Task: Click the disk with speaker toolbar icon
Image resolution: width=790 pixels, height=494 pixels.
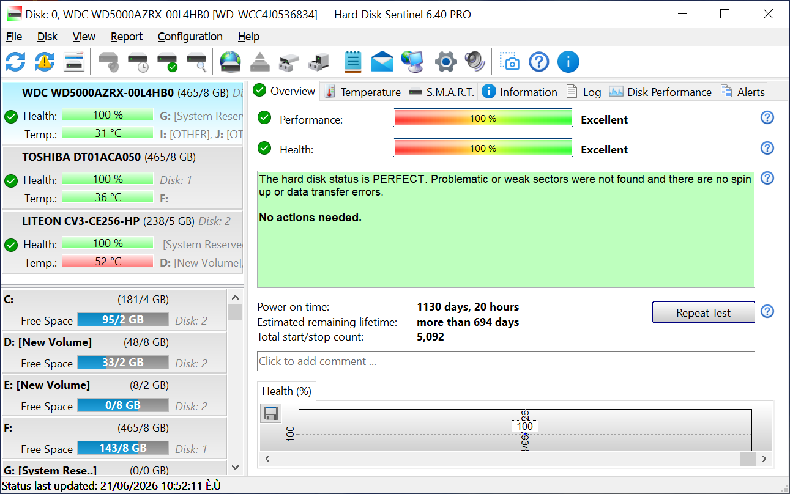Action: pos(108,62)
